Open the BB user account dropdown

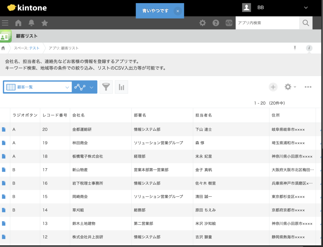pos(305,8)
